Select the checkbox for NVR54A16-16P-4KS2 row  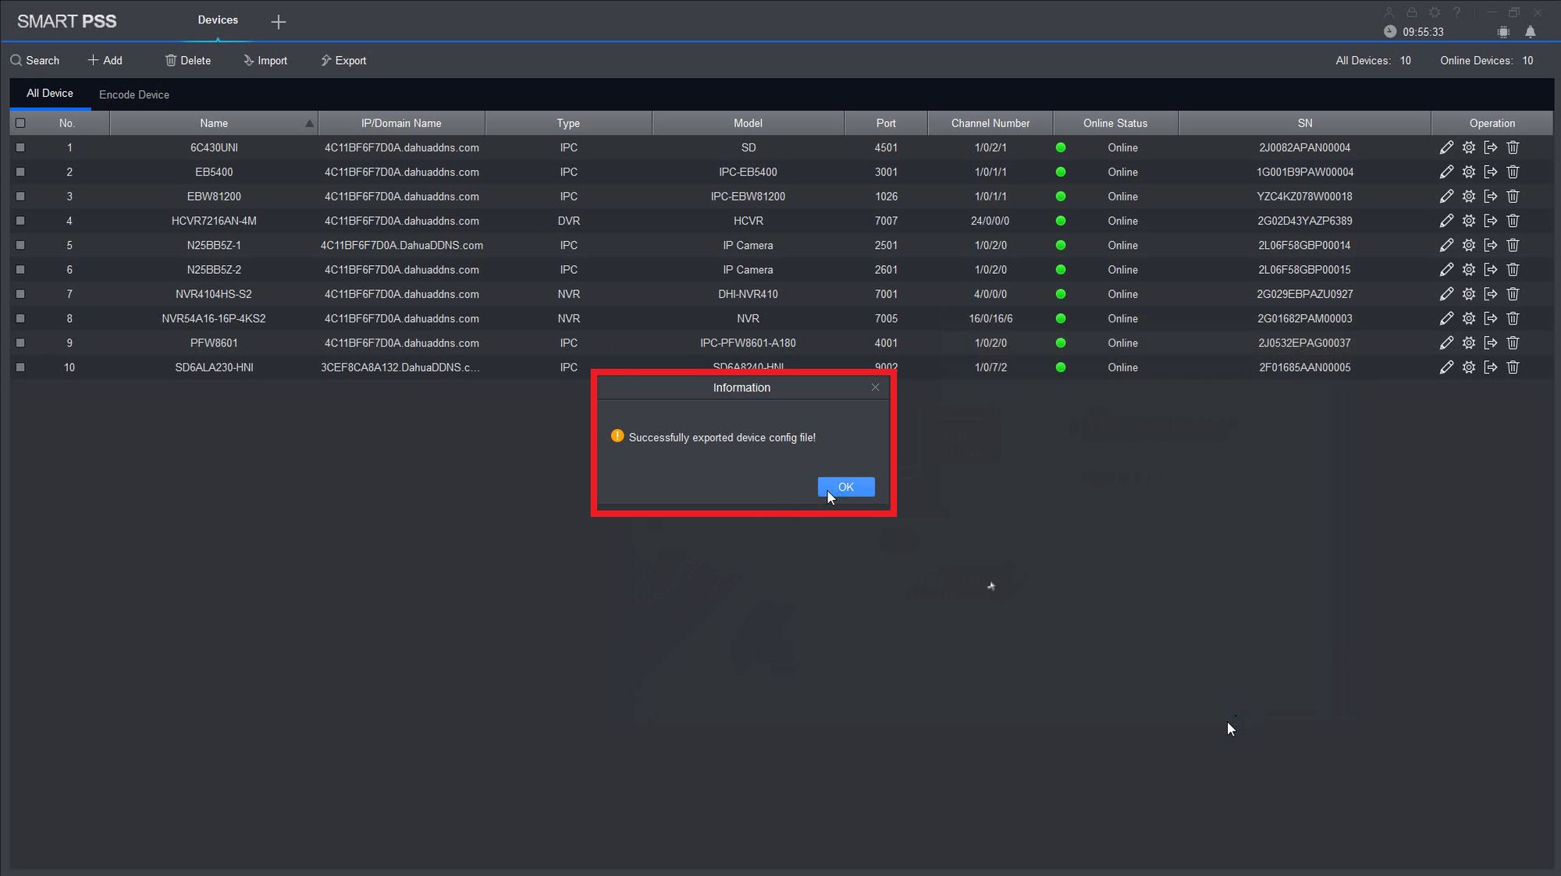20,318
